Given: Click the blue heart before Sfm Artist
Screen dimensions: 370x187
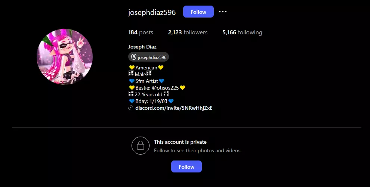Looking at the screenshot, I should pyautogui.click(x=132, y=81).
